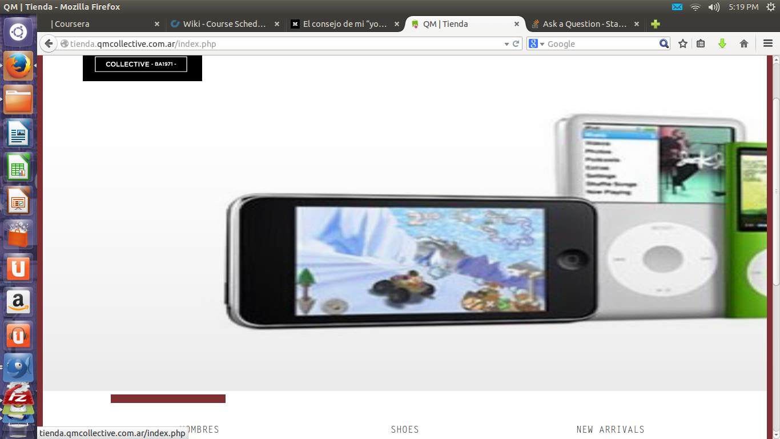Launch FileZilla from the launcher

(x=18, y=396)
